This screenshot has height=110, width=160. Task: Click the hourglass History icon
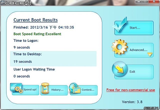pyautogui.click(x=45, y=88)
